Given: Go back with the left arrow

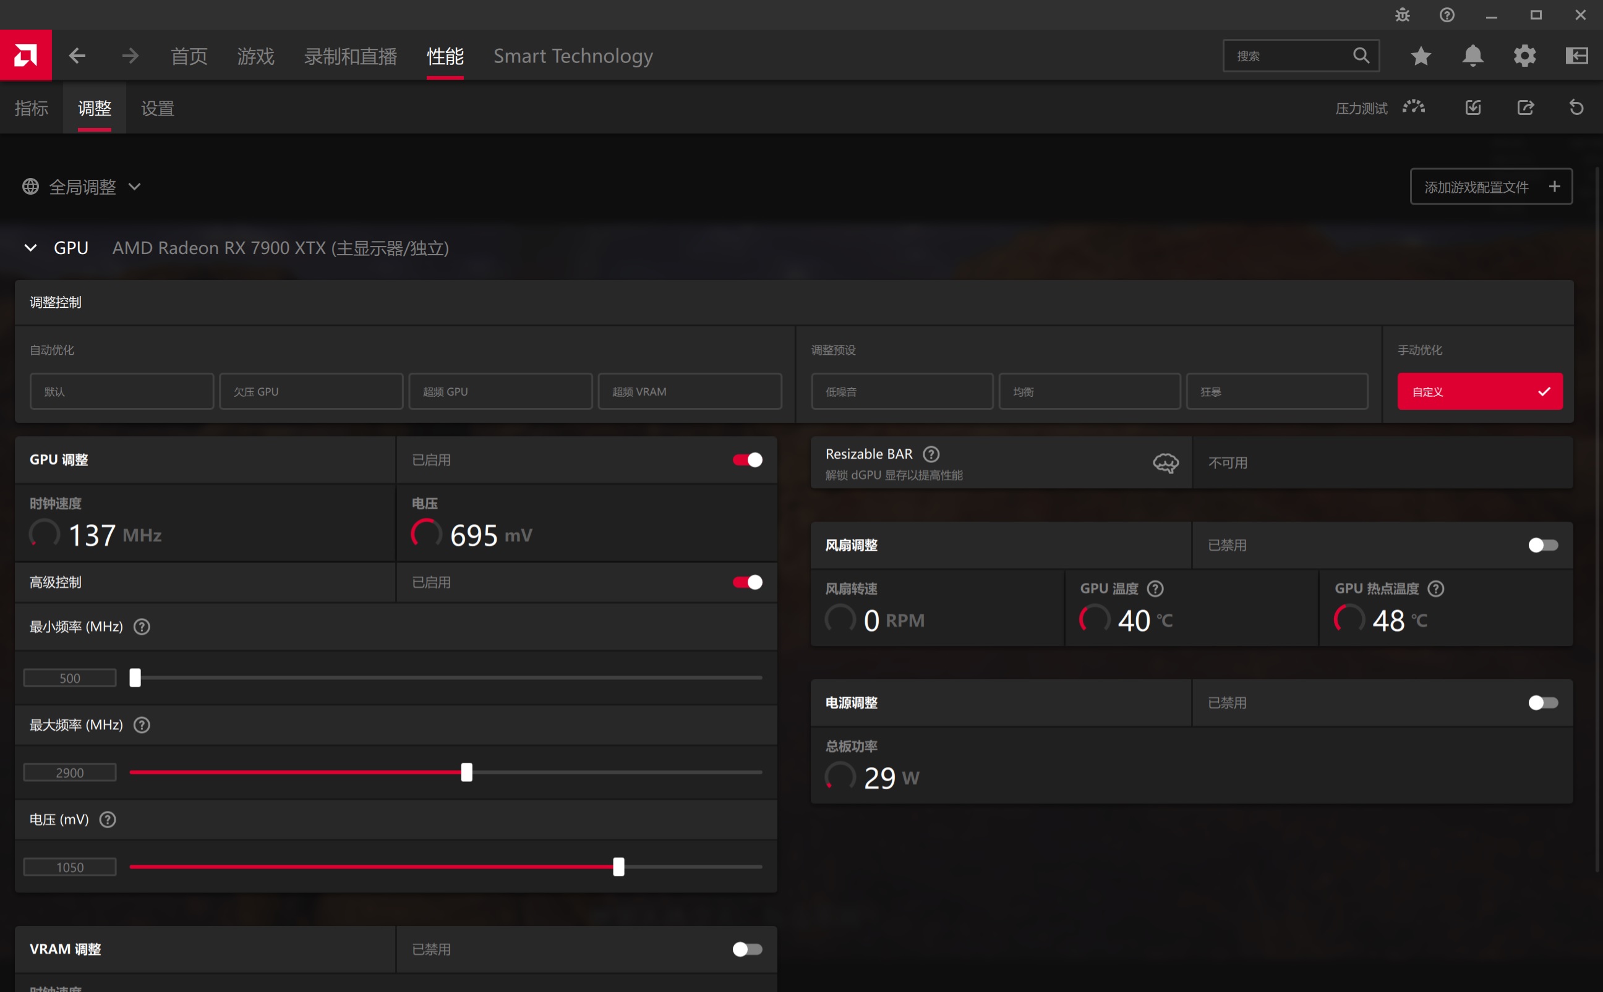Looking at the screenshot, I should click(77, 56).
